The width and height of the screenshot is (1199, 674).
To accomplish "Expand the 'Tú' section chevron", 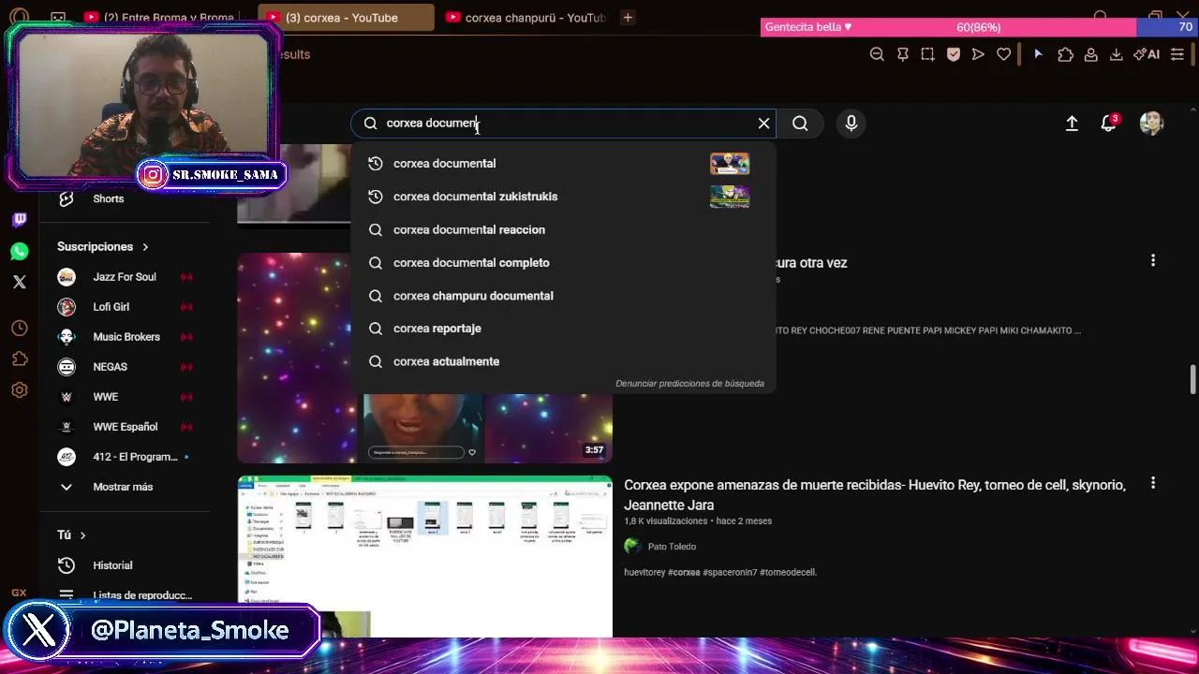I will pos(82,535).
